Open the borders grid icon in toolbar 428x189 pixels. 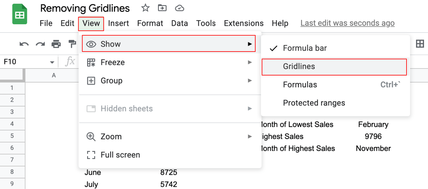420,44
